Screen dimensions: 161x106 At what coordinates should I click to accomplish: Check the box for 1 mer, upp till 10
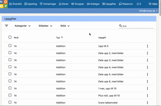[x=10, y=88]
